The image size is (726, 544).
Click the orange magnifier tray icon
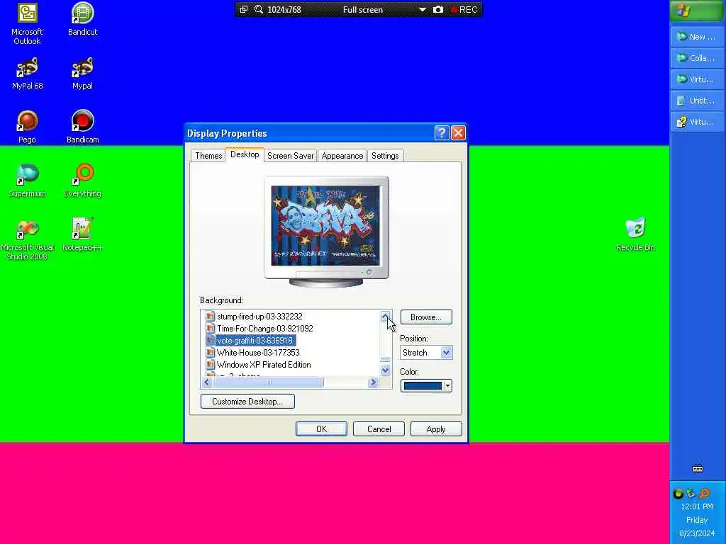pyautogui.click(x=704, y=494)
